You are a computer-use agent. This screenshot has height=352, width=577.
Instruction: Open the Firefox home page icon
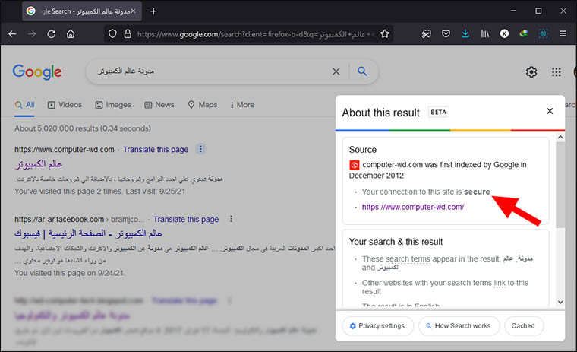click(71, 34)
